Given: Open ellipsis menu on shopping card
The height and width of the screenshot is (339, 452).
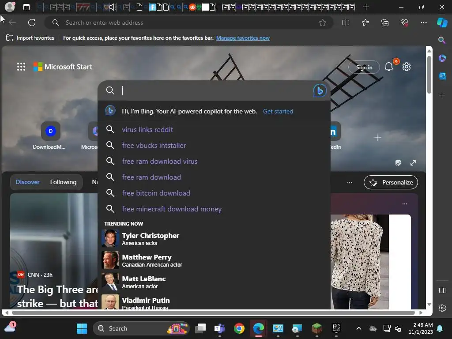Looking at the screenshot, I should (x=405, y=204).
